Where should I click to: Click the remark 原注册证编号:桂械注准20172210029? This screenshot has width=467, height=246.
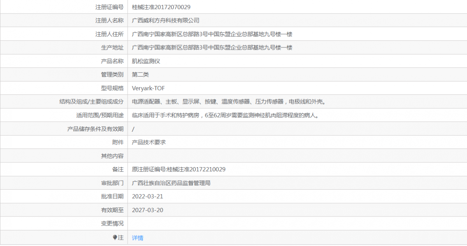179,169
